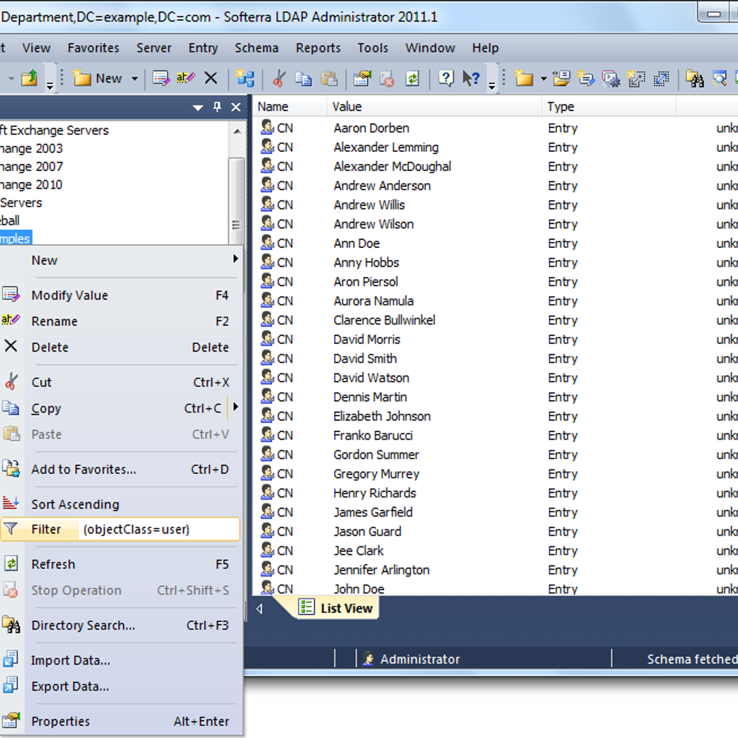Choose Rename in context menu

(121, 321)
